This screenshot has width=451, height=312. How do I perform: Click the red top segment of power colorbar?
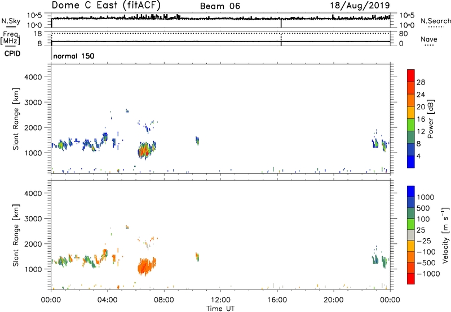[411, 75]
